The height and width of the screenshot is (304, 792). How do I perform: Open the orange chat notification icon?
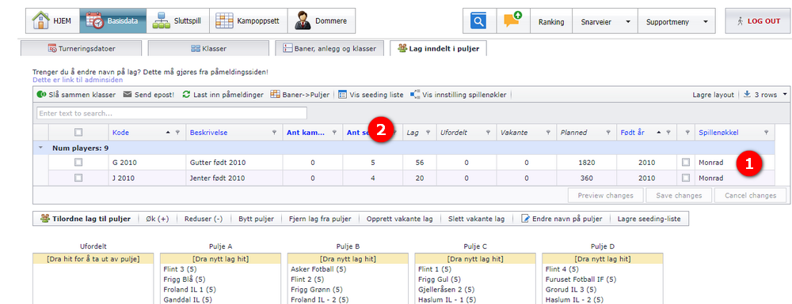coord(512,21)
